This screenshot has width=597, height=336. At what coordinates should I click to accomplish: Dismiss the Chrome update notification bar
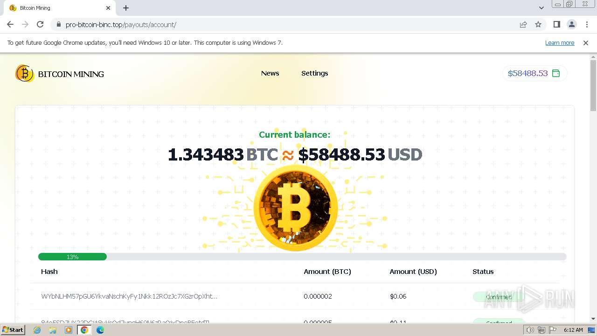point(586,42)
